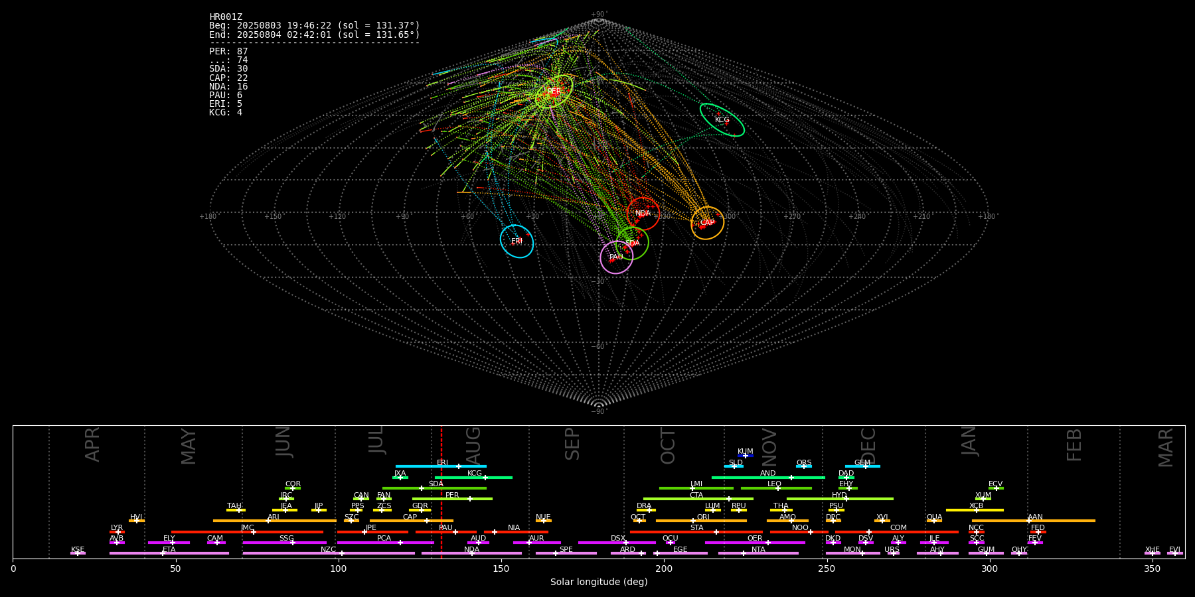Click the 'Solar longitude (deg)' axis label
1195x597 pixels.
click(x=599, y=582)
